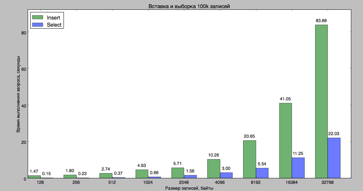Click the Insert legend label text

(x=53, y=18)
